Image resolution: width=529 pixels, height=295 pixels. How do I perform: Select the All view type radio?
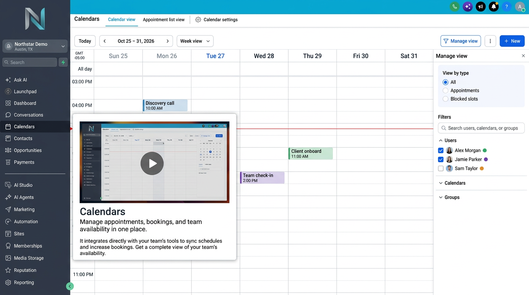[x=446, y=82]
